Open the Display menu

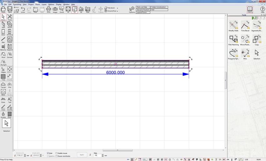pyautogui.click(x=59, y=4)
